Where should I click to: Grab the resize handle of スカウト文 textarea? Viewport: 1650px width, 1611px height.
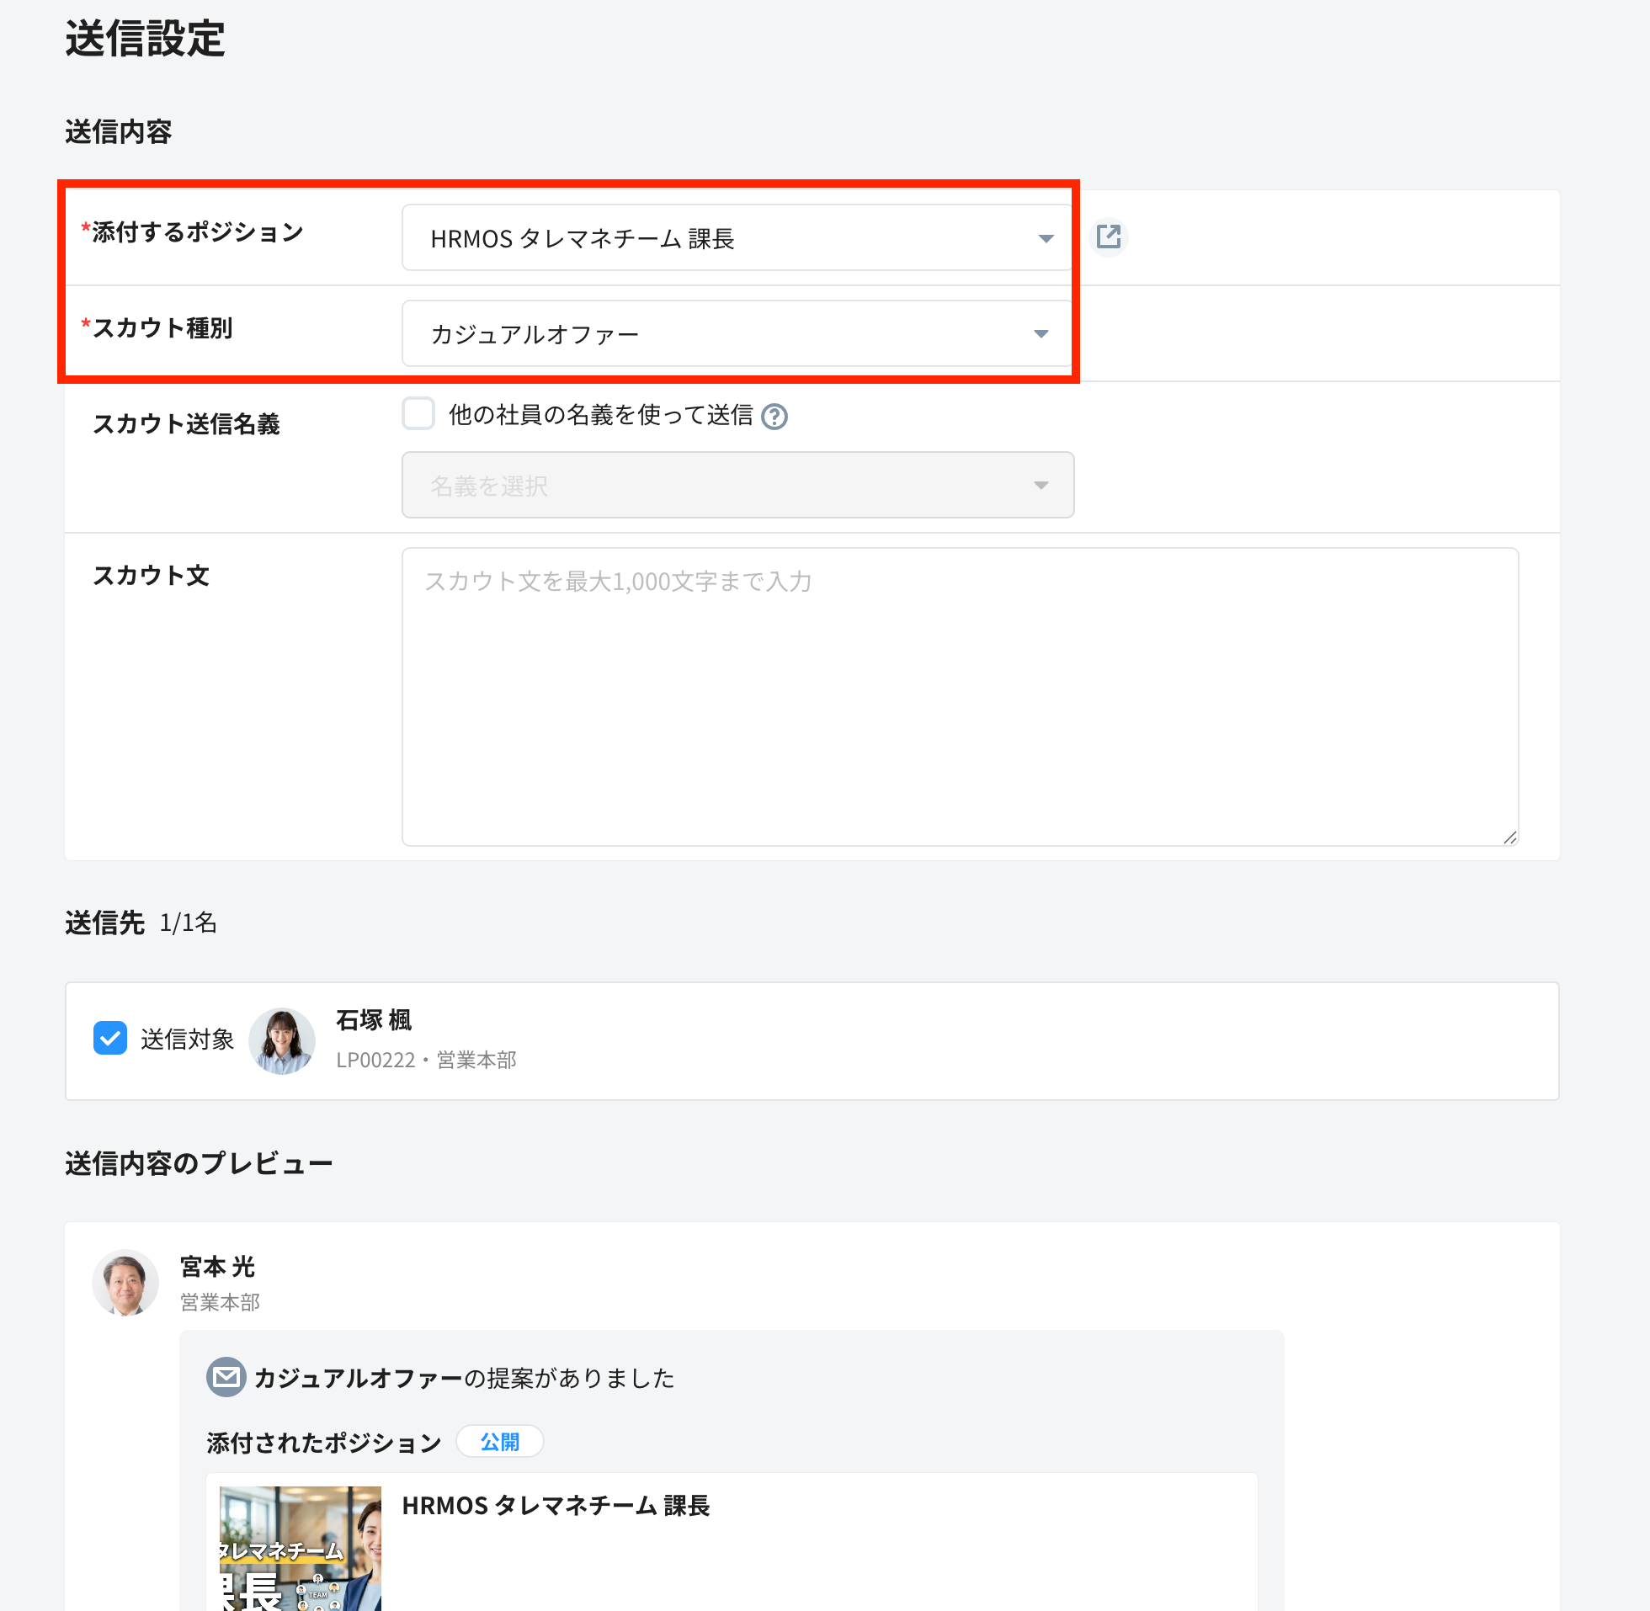coord(1510,837)
